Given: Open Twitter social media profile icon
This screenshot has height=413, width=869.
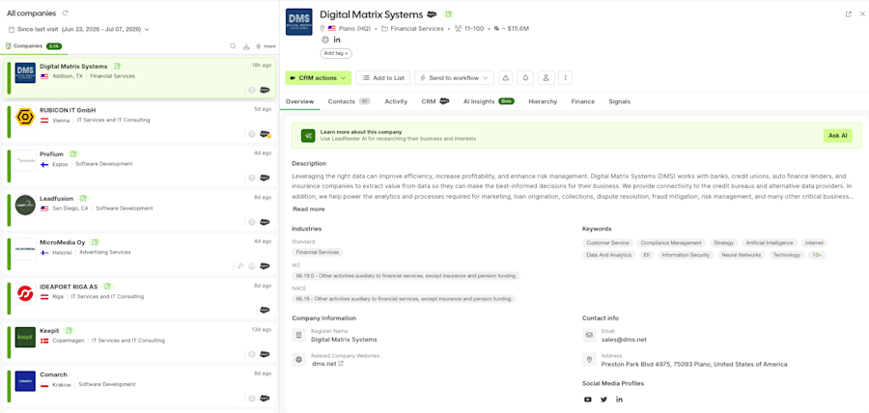Looking at the screenshot, I should (604, 399).
